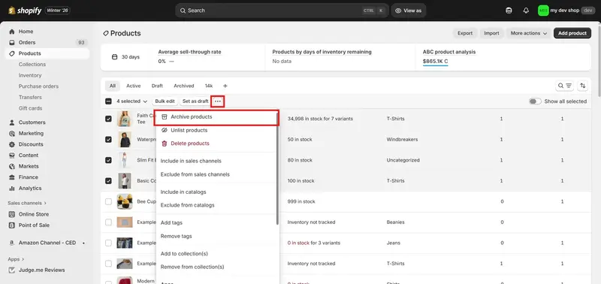The image size is (601, 284).
Task: Open the Bee Cup product thumbnail
Action: (x=125, y=201)
